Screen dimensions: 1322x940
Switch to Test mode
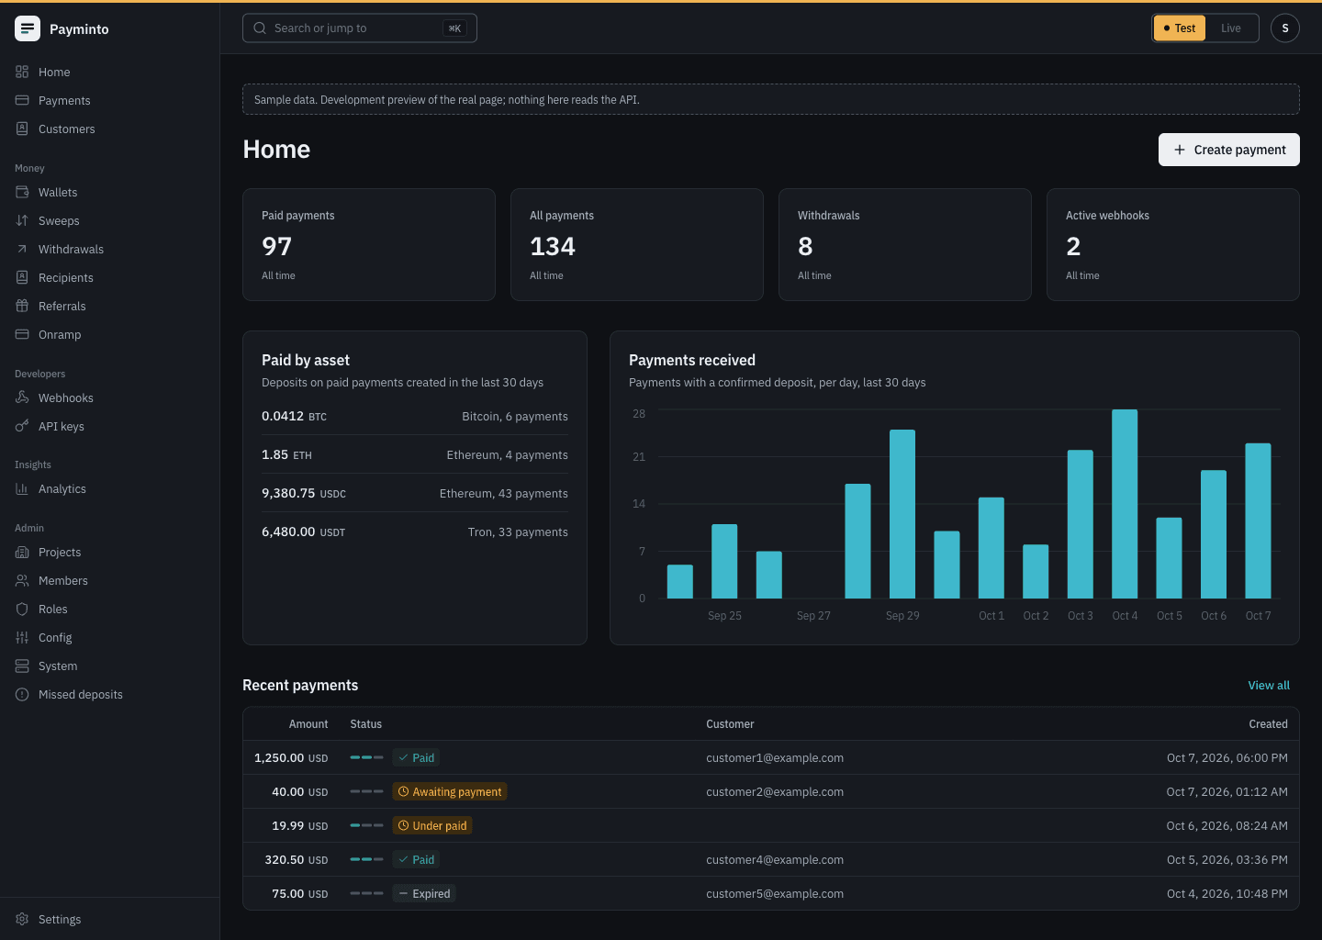pyautogui.click(x=1180, y=28)
